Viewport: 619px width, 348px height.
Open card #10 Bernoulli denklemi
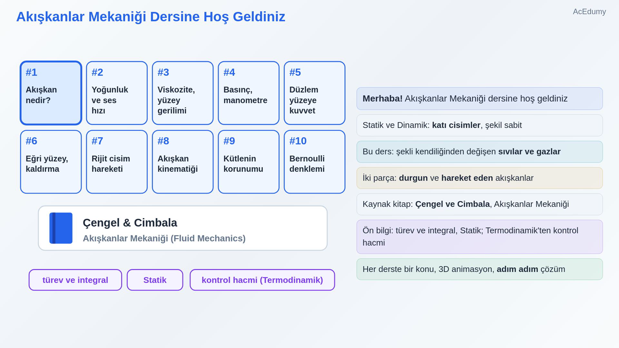[315, 162]
